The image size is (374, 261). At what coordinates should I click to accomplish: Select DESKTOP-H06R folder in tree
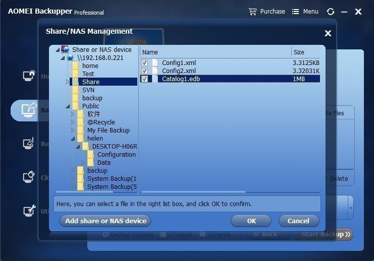tap(115, 147)
